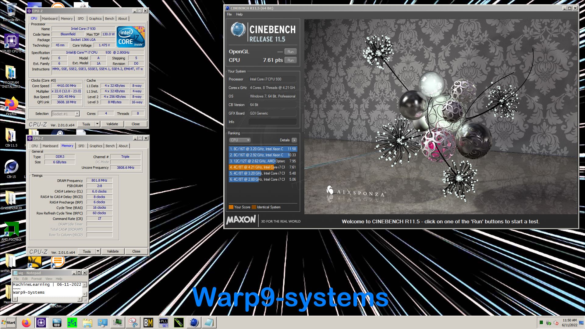Open the Control Panel taskbar icon
Screen dimensions: 585x329
click(102, 323)
